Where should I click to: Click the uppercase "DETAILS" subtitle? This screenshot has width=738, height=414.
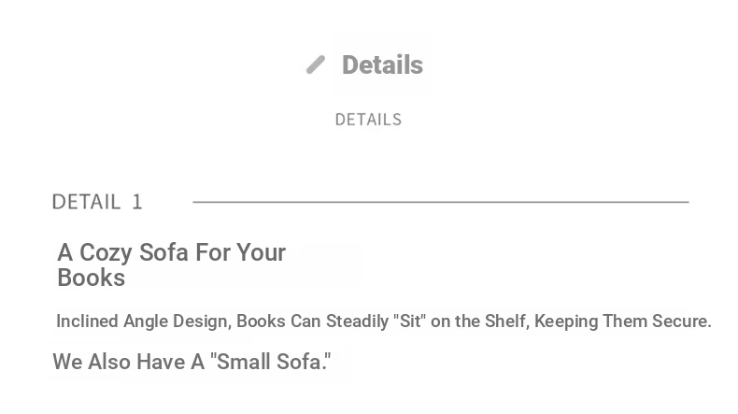point(368,120)
